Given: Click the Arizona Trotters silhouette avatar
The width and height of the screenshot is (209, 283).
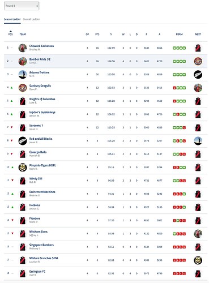Looking at the screenshot, I should 23,75.
